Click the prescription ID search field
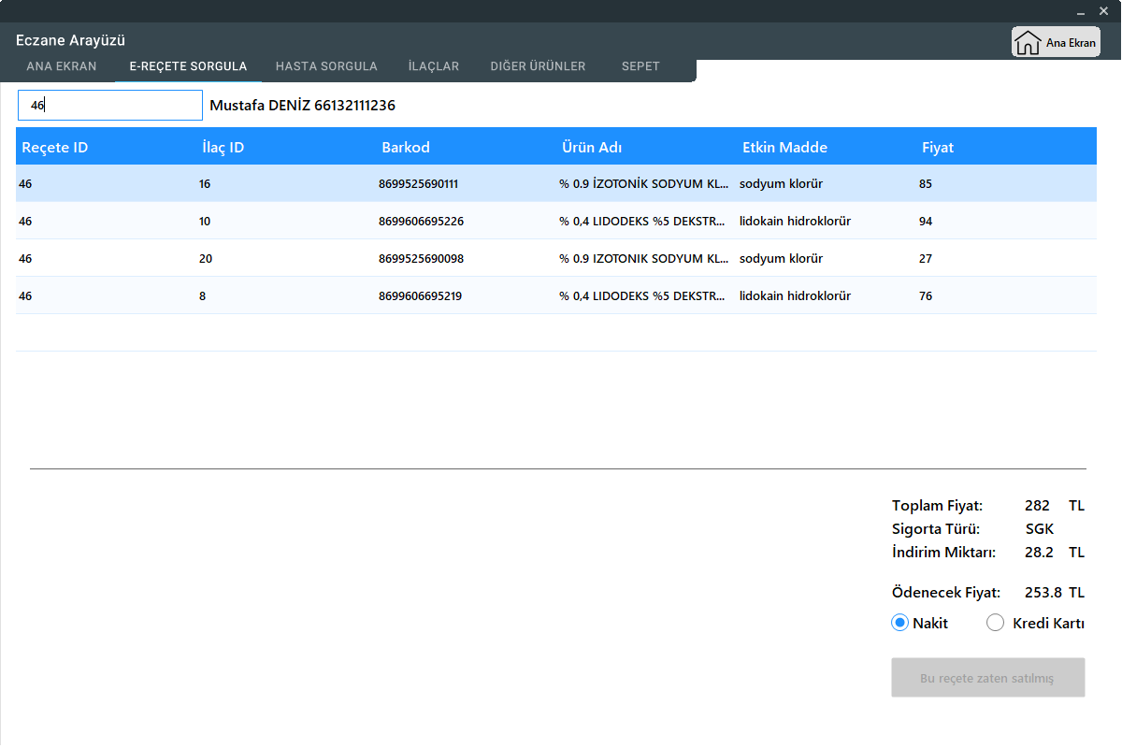This screenshot has width=1122, height=748. [110, 106]
